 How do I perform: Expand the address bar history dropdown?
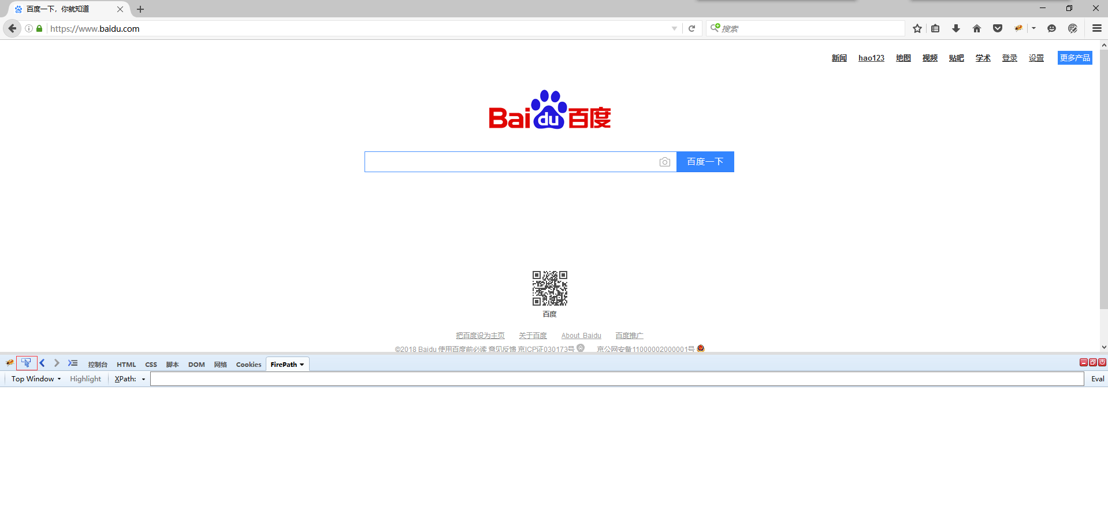(x=674, y=28)
